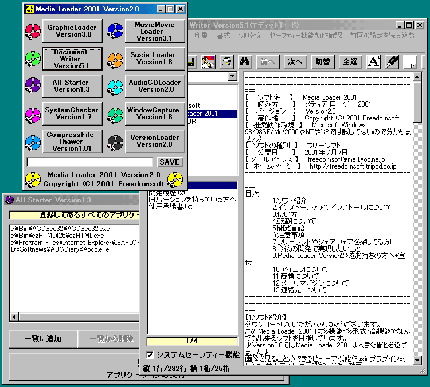This screenshot has height=387, width=430.
Task: Launch Susie Loader Version1.8
Action: pos(155,58)
